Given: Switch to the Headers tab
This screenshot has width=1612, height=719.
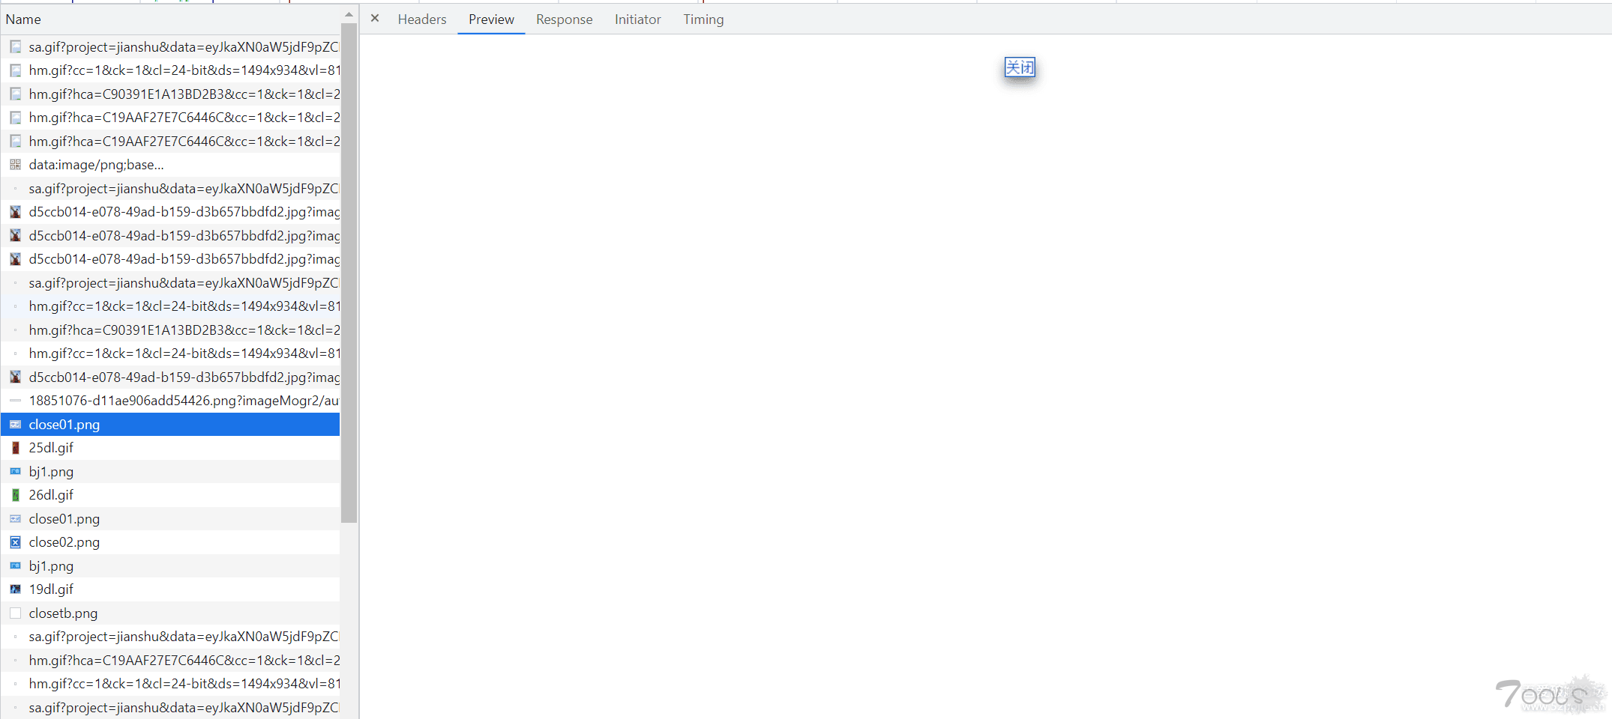Looking at the screenshot, I should (422, 19).
